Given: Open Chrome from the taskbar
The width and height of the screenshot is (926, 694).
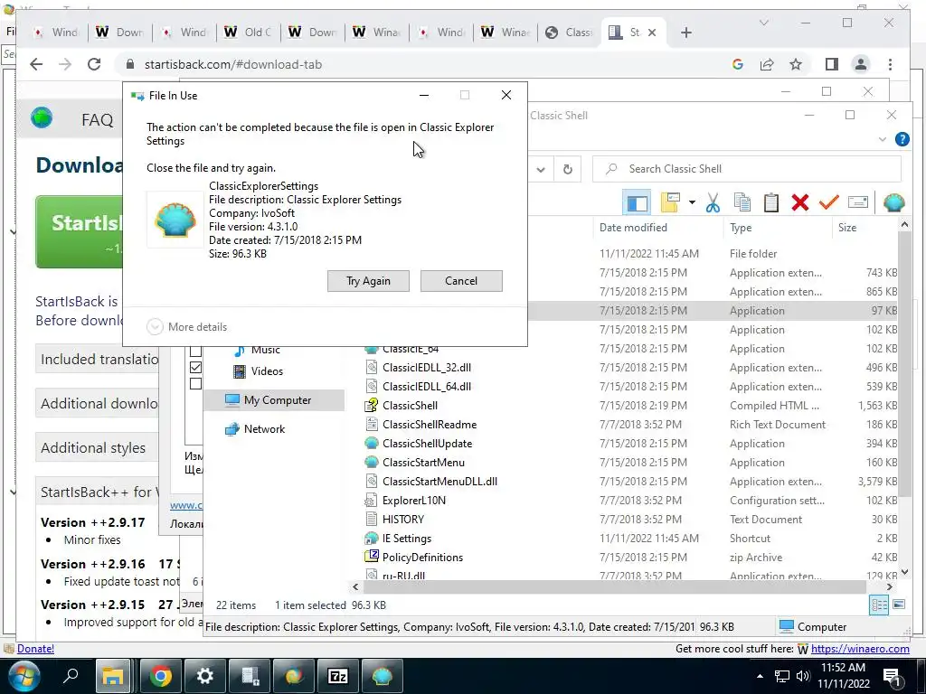Looking at the screenshot, I should [x=160, y=676].
